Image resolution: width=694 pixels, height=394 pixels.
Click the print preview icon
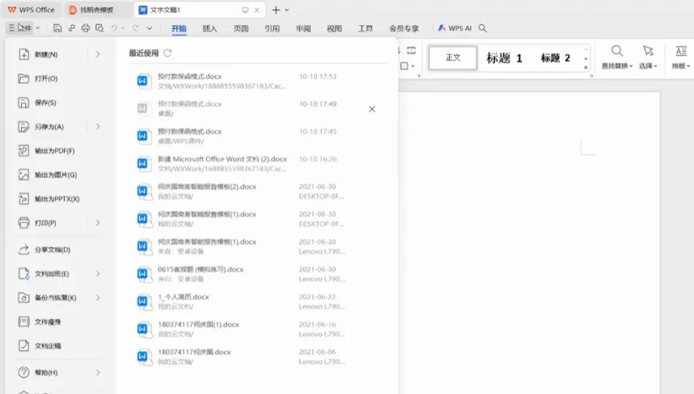point(99,28)
